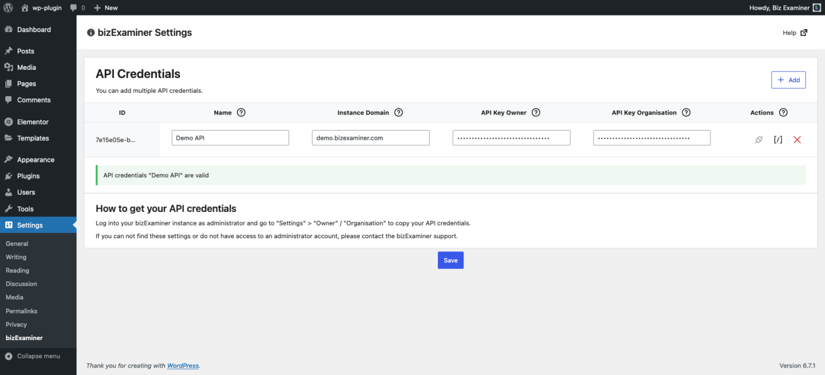Open the API Key Organisation help tooltip

686,112
